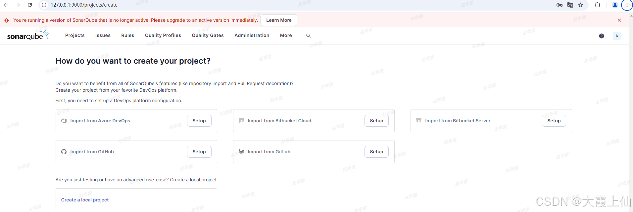633x212 pixels.
Task: Click the Bitbucket Cloud icon
Action: coord(241,121)
